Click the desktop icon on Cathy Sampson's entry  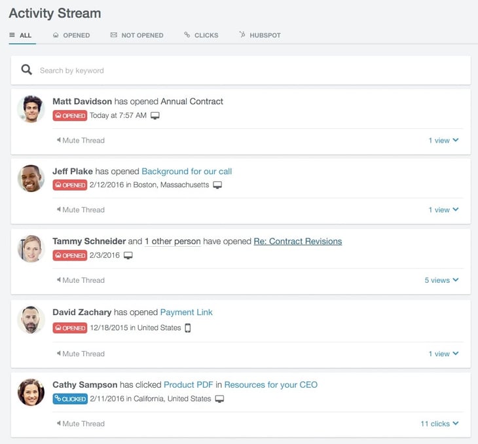click(x=219, y=399)
